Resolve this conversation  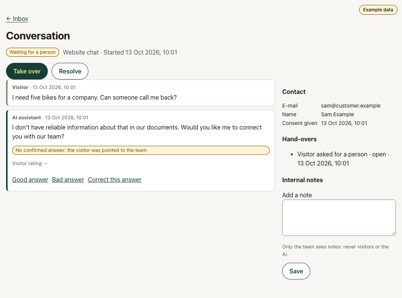coord(70,71)
